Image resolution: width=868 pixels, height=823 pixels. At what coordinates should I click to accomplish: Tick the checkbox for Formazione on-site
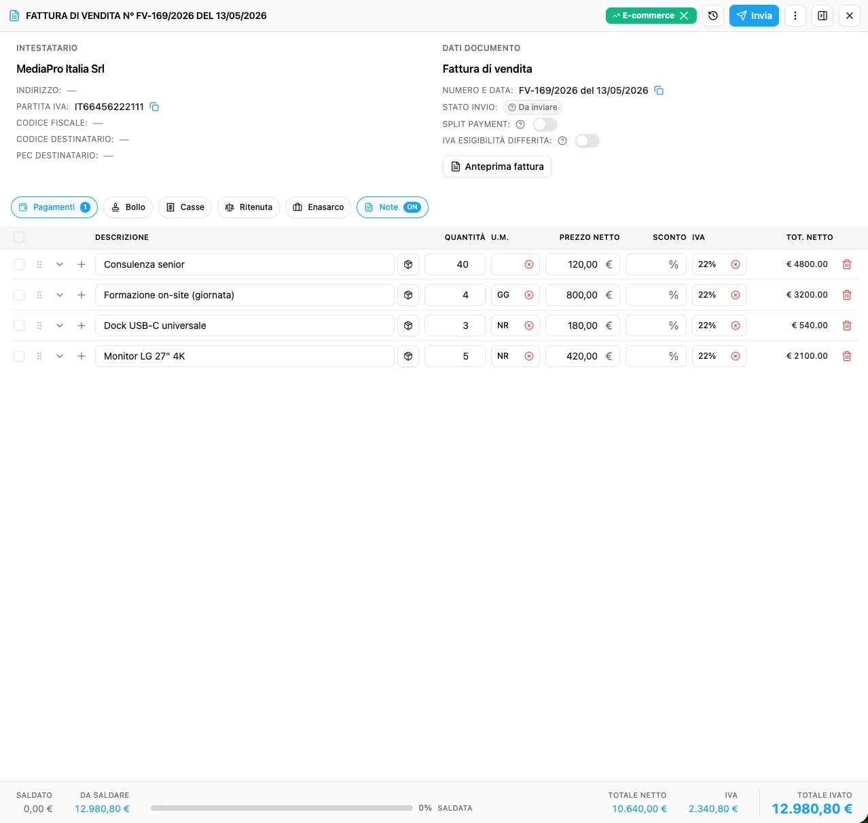click(19, 295)
